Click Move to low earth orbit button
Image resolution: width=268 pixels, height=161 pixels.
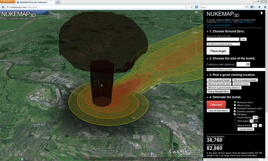(219, 84)
